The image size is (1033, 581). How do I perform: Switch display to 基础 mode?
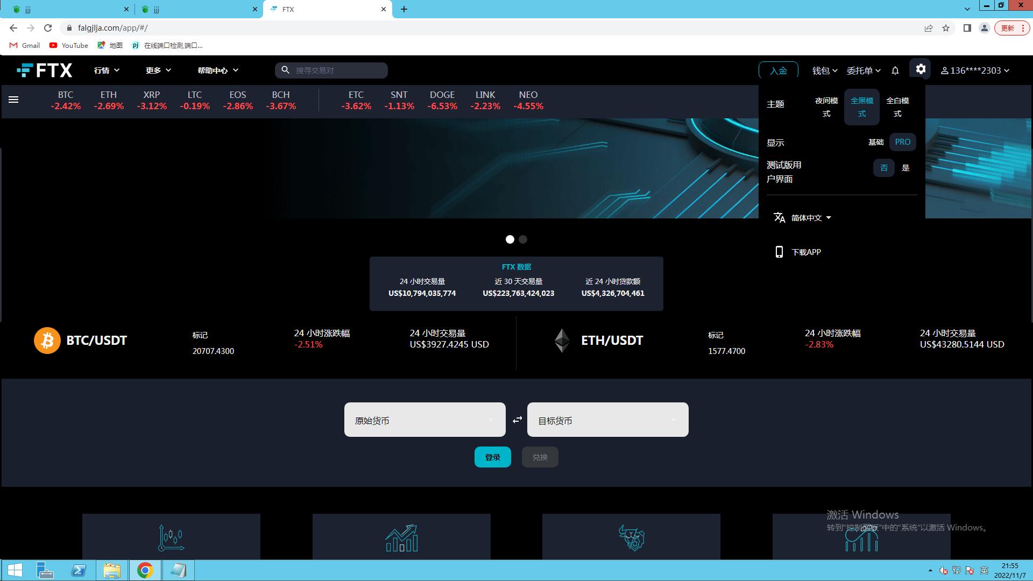point(876,142)
